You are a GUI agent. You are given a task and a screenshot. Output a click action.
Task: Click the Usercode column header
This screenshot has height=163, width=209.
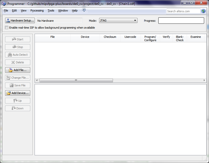pos(130,38)
